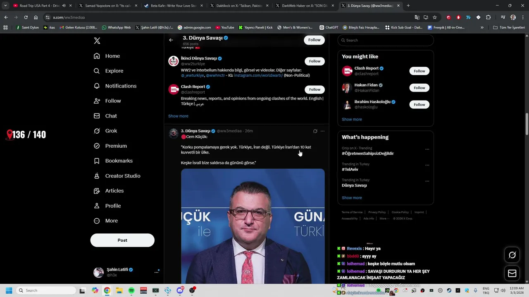The height and width of the screenshot is (297, 529).
Task: Open the #TelAviv trend
Action: coord(350,170)
